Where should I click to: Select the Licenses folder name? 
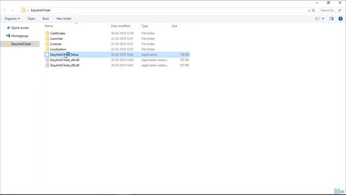(x=56, y=44)
